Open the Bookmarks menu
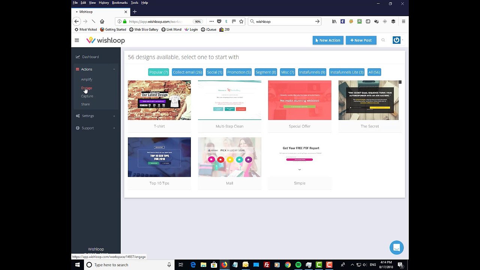 [x=120, y=3]
